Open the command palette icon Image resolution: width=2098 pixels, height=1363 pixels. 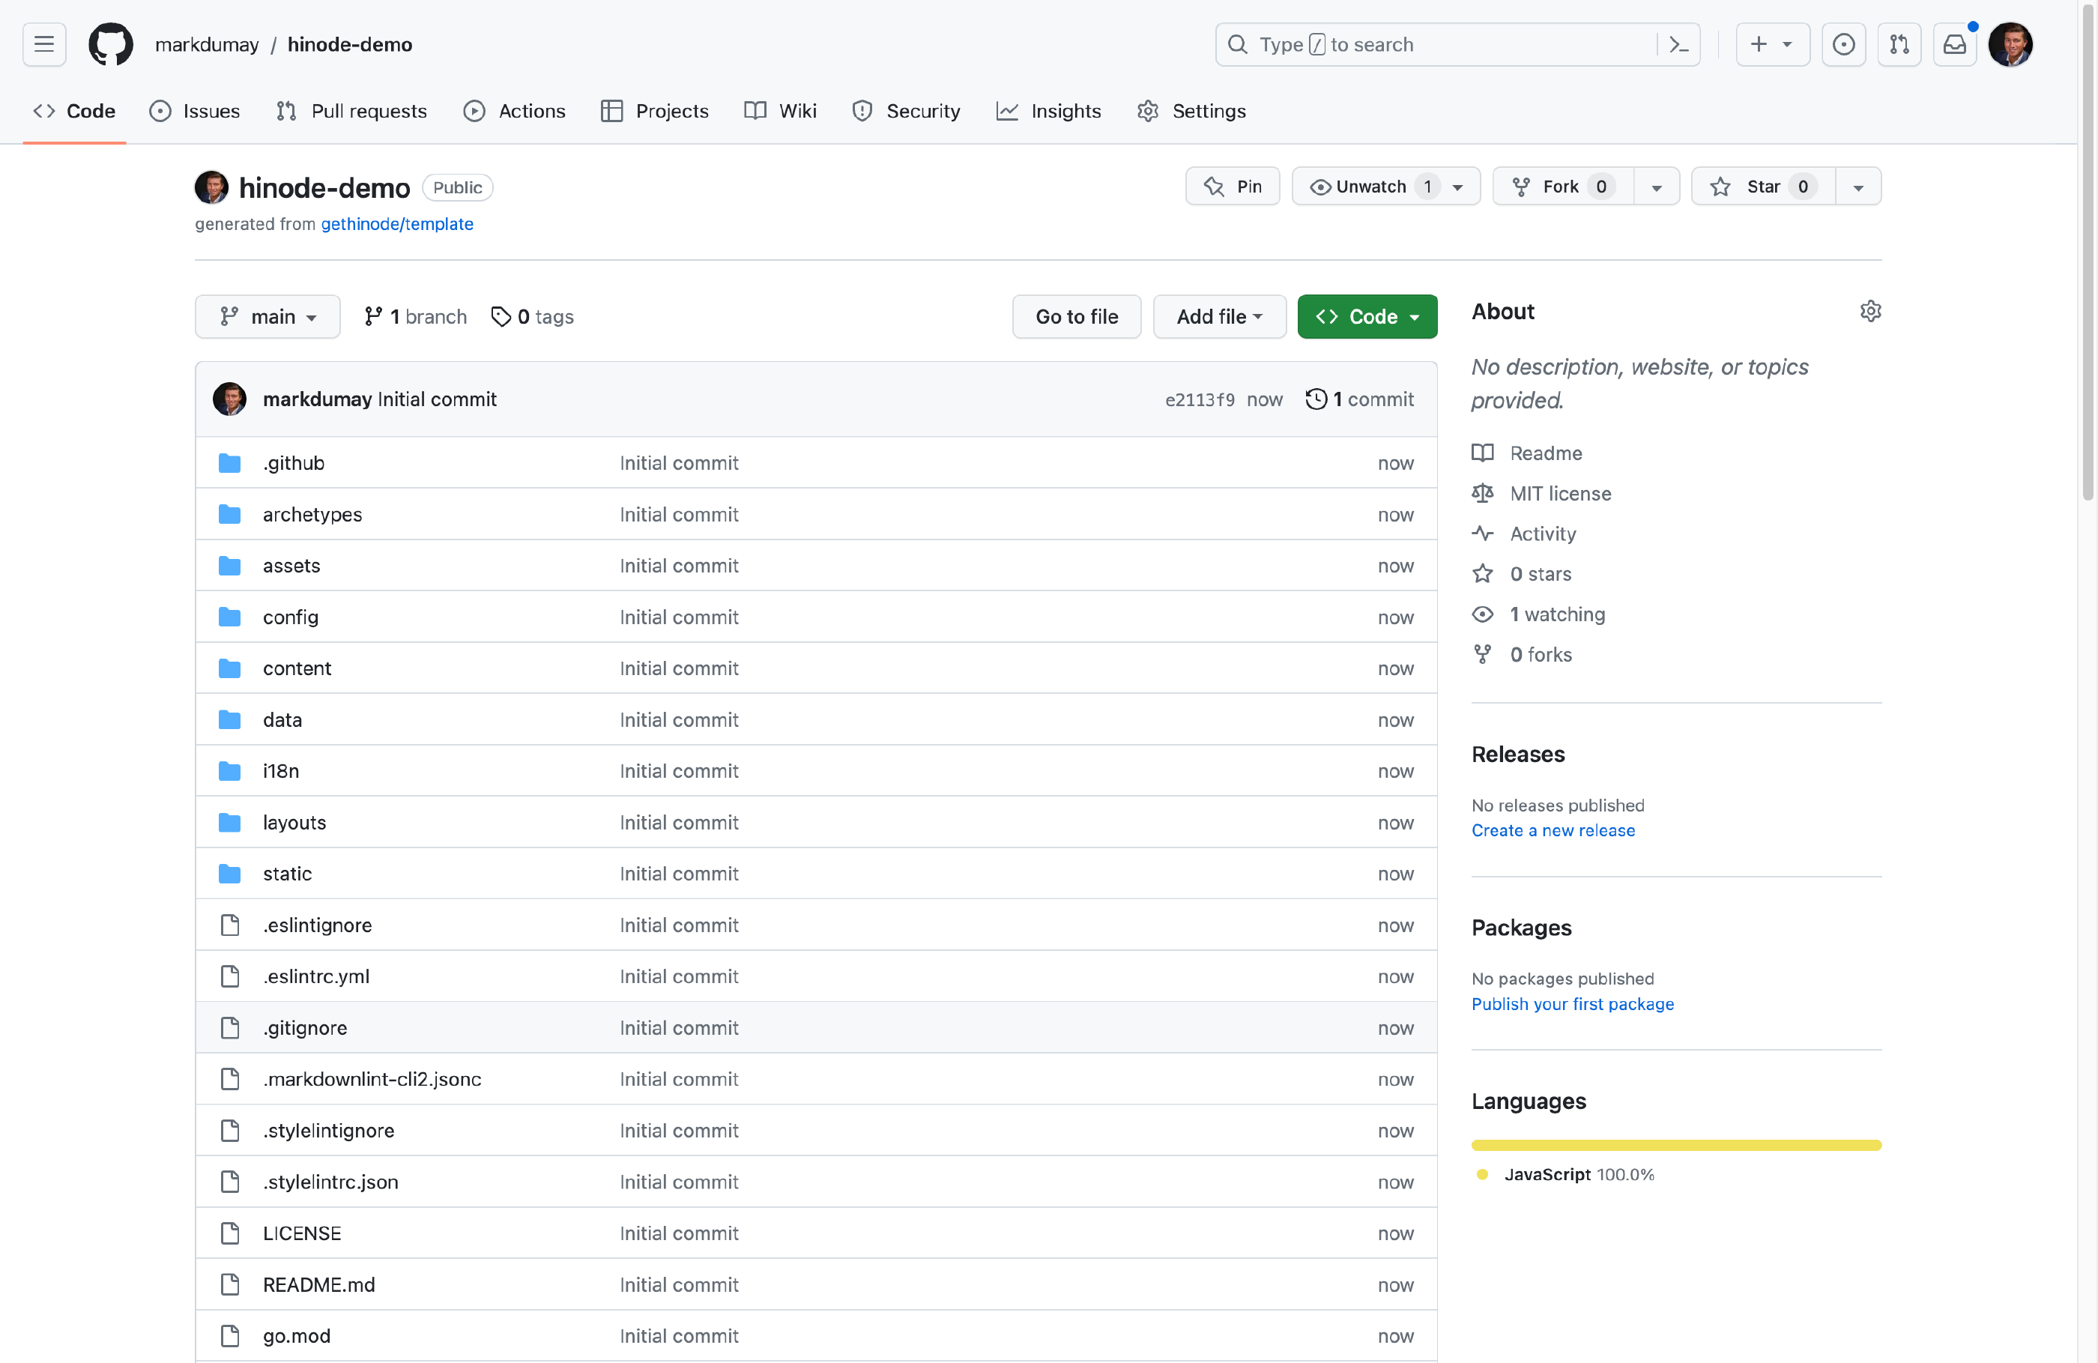coord(1678,44)
